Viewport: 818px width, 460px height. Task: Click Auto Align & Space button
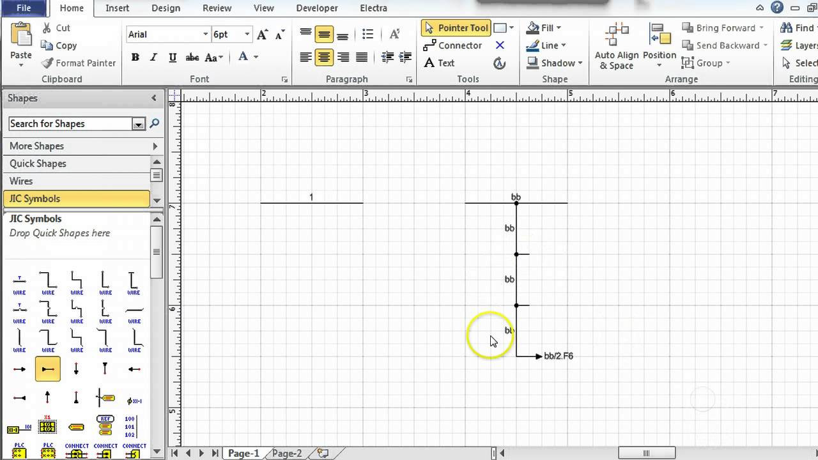(616, 46)
